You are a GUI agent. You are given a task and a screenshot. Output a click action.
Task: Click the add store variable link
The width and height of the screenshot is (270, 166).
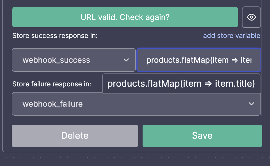coord(232,36)
